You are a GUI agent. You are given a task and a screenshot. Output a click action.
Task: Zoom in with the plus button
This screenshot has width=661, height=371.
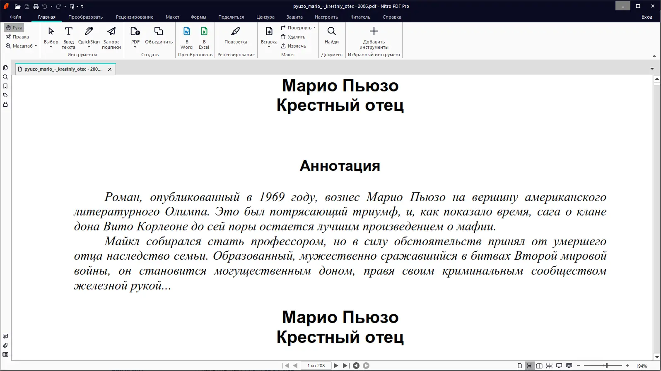(628, 366)
